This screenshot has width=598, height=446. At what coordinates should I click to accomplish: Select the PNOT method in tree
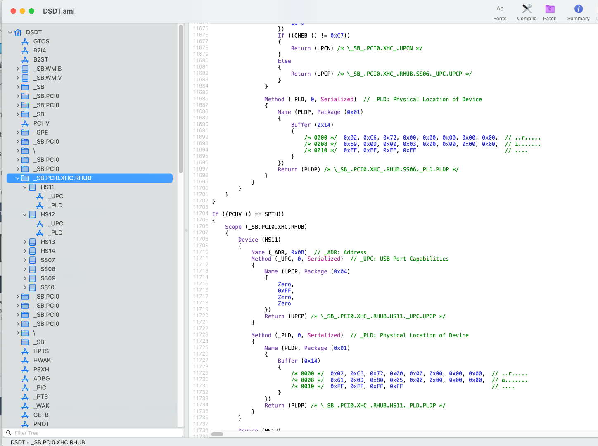coord(41,424)
